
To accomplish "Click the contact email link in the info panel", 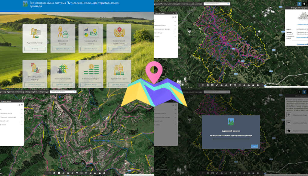I will 302,37.
